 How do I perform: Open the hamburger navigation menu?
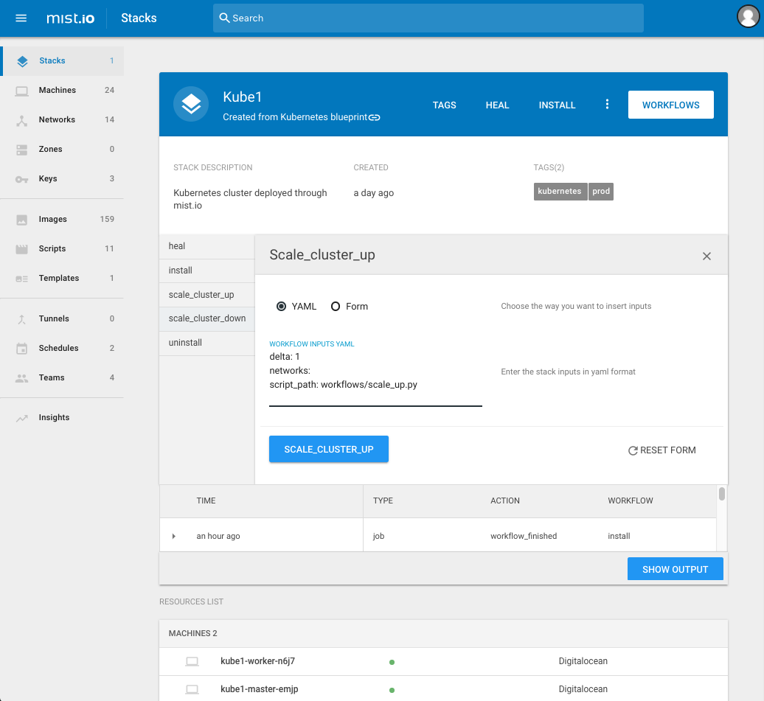click(x=21, y=18)
